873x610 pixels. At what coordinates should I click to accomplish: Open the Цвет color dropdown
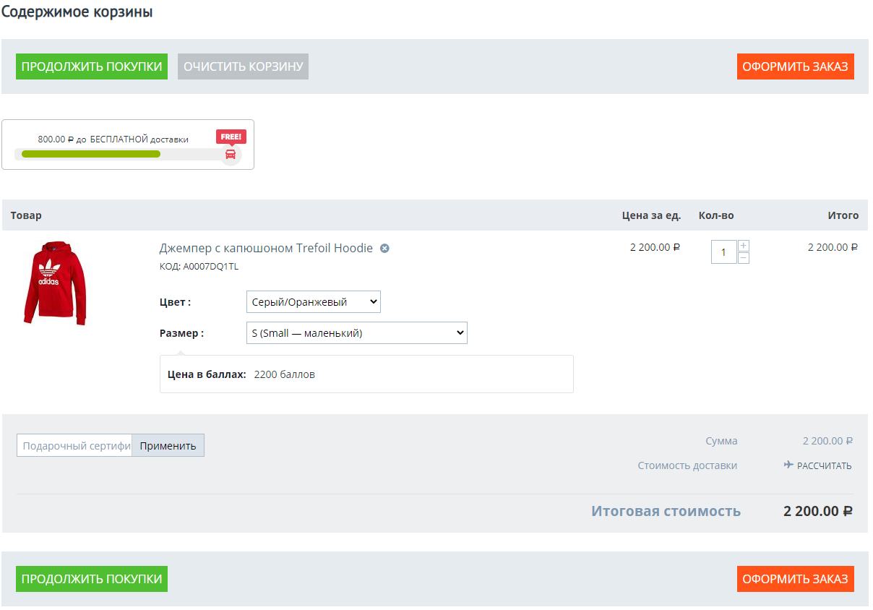tap(314, 302)
